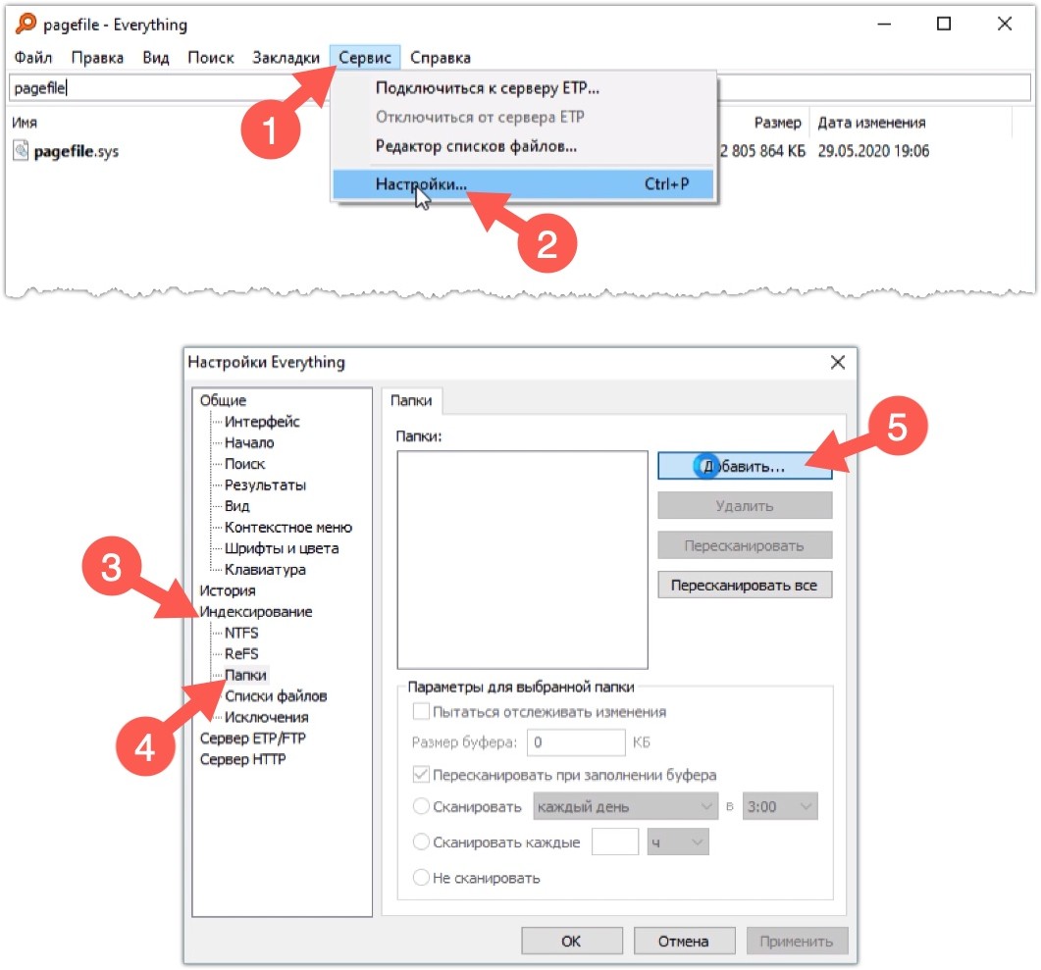Open the ч units dropdown
Viewport: 1041px width, 970px height.
coord(678,842)
